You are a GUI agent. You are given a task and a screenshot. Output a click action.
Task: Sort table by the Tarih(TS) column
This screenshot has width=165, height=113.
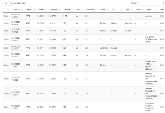15,10
